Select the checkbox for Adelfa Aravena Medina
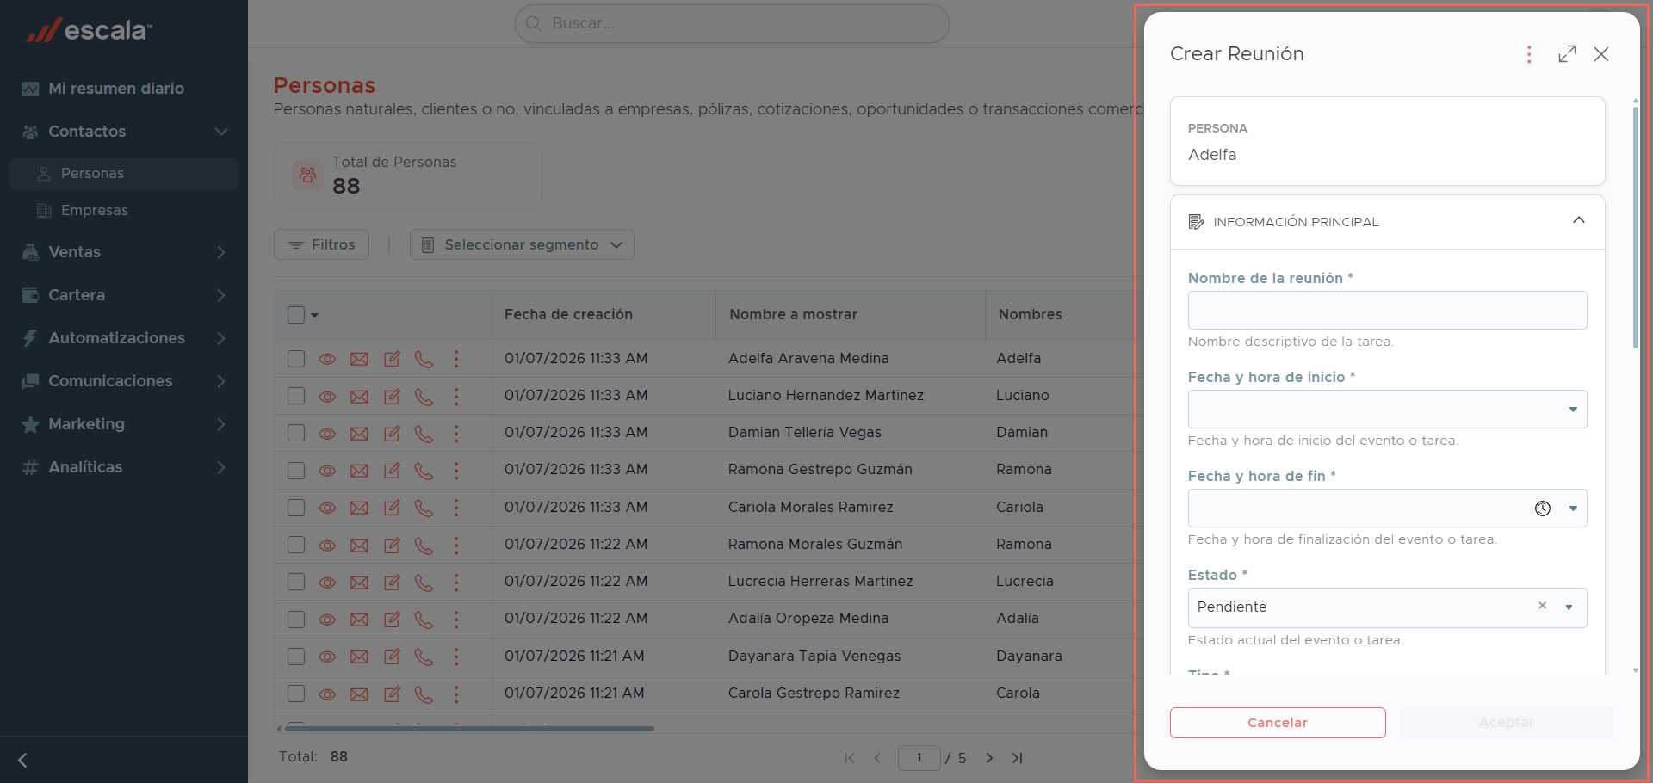 coord(296,359)
